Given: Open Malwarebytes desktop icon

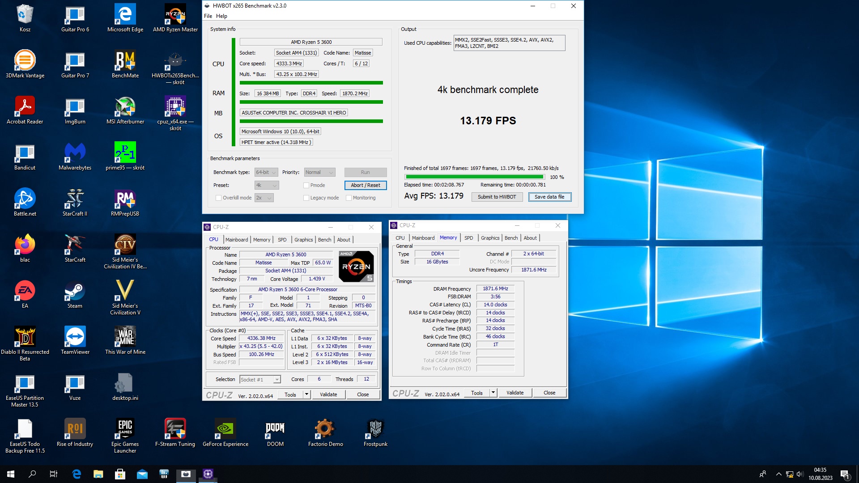Looking at the screenshot, I should pyautogui.click(x=75, y=157).
